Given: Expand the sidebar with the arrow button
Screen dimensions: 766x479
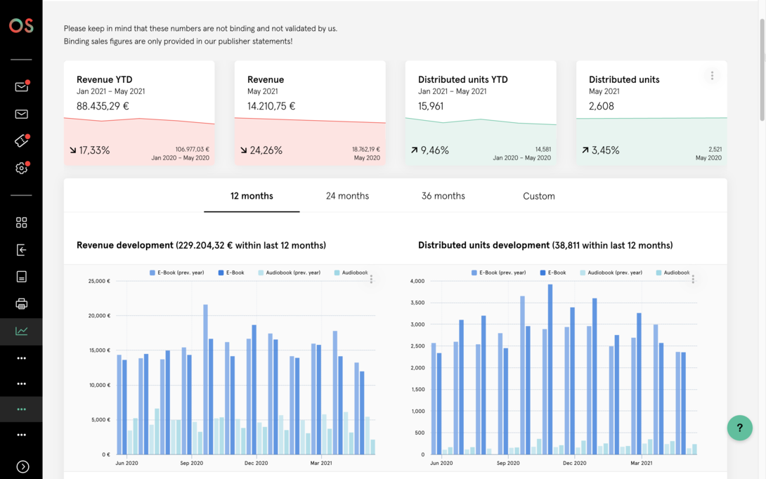Looking at the screenshot, I should pos(22,466).
